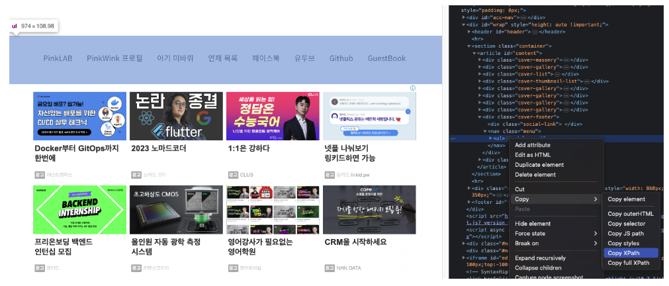Open the Github nav link
Screen dimensions: 669x286
pyautogui.click(x=341, y=58)
